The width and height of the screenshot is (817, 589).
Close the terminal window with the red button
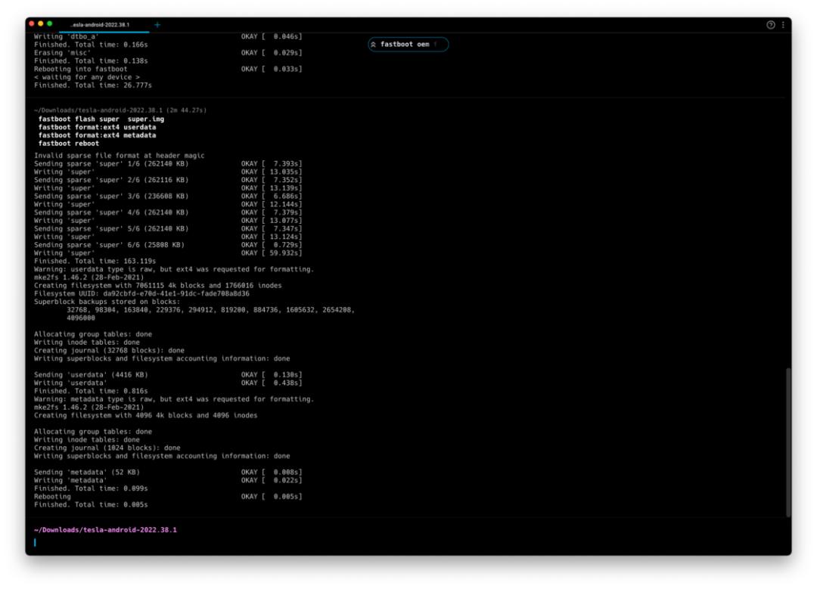point(32,23)
